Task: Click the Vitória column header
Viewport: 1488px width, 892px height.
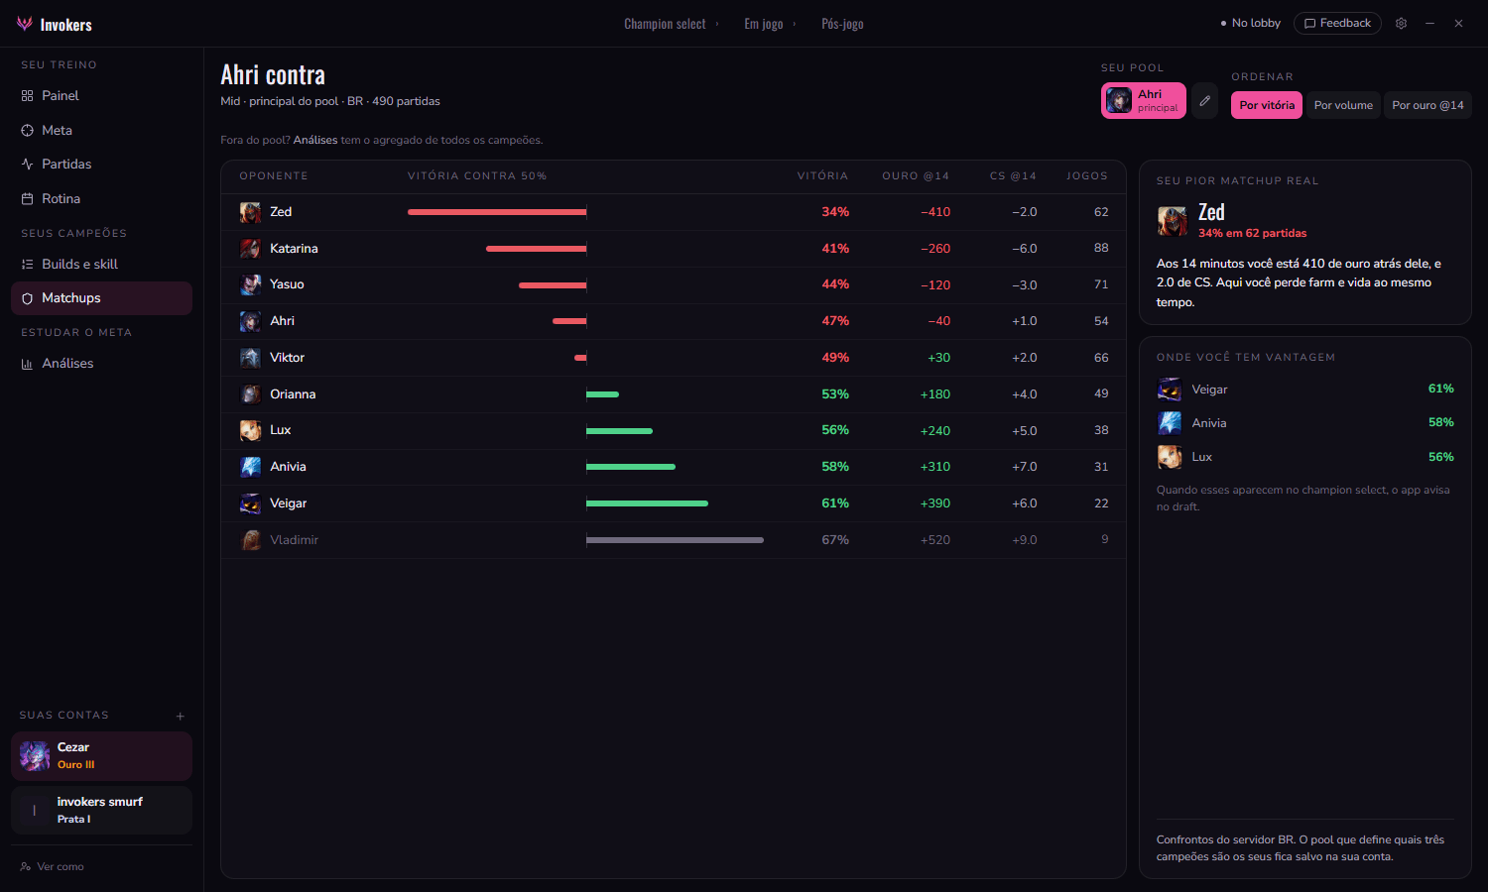Action: [x=822, y=176]
